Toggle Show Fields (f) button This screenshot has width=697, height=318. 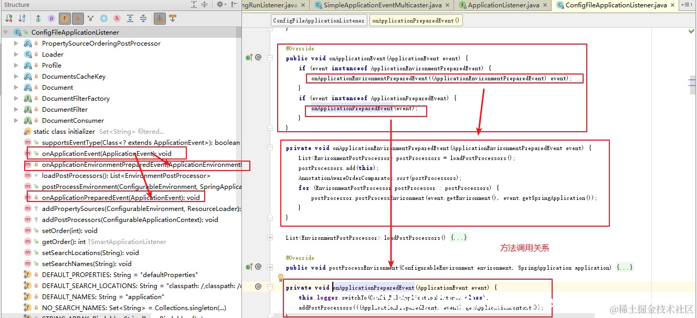[65, 18]
